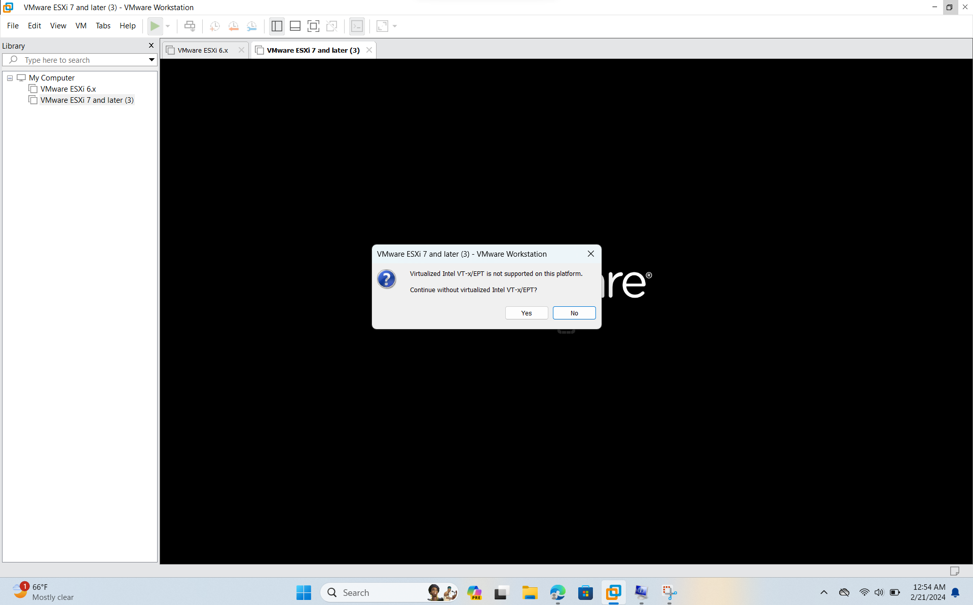This screenshot has width=973, height=605.
Task: Close the VMware ESXi 6.x tab
Action: (241, 50)
